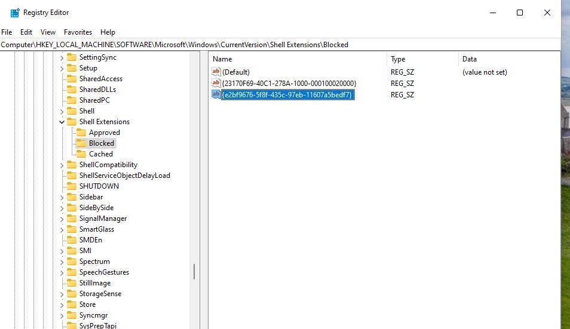Image resolution: width=570 pixels, height=329 pixels.
Task: Open the File menu
Action: pyautogui.click(x=7, y=32)
